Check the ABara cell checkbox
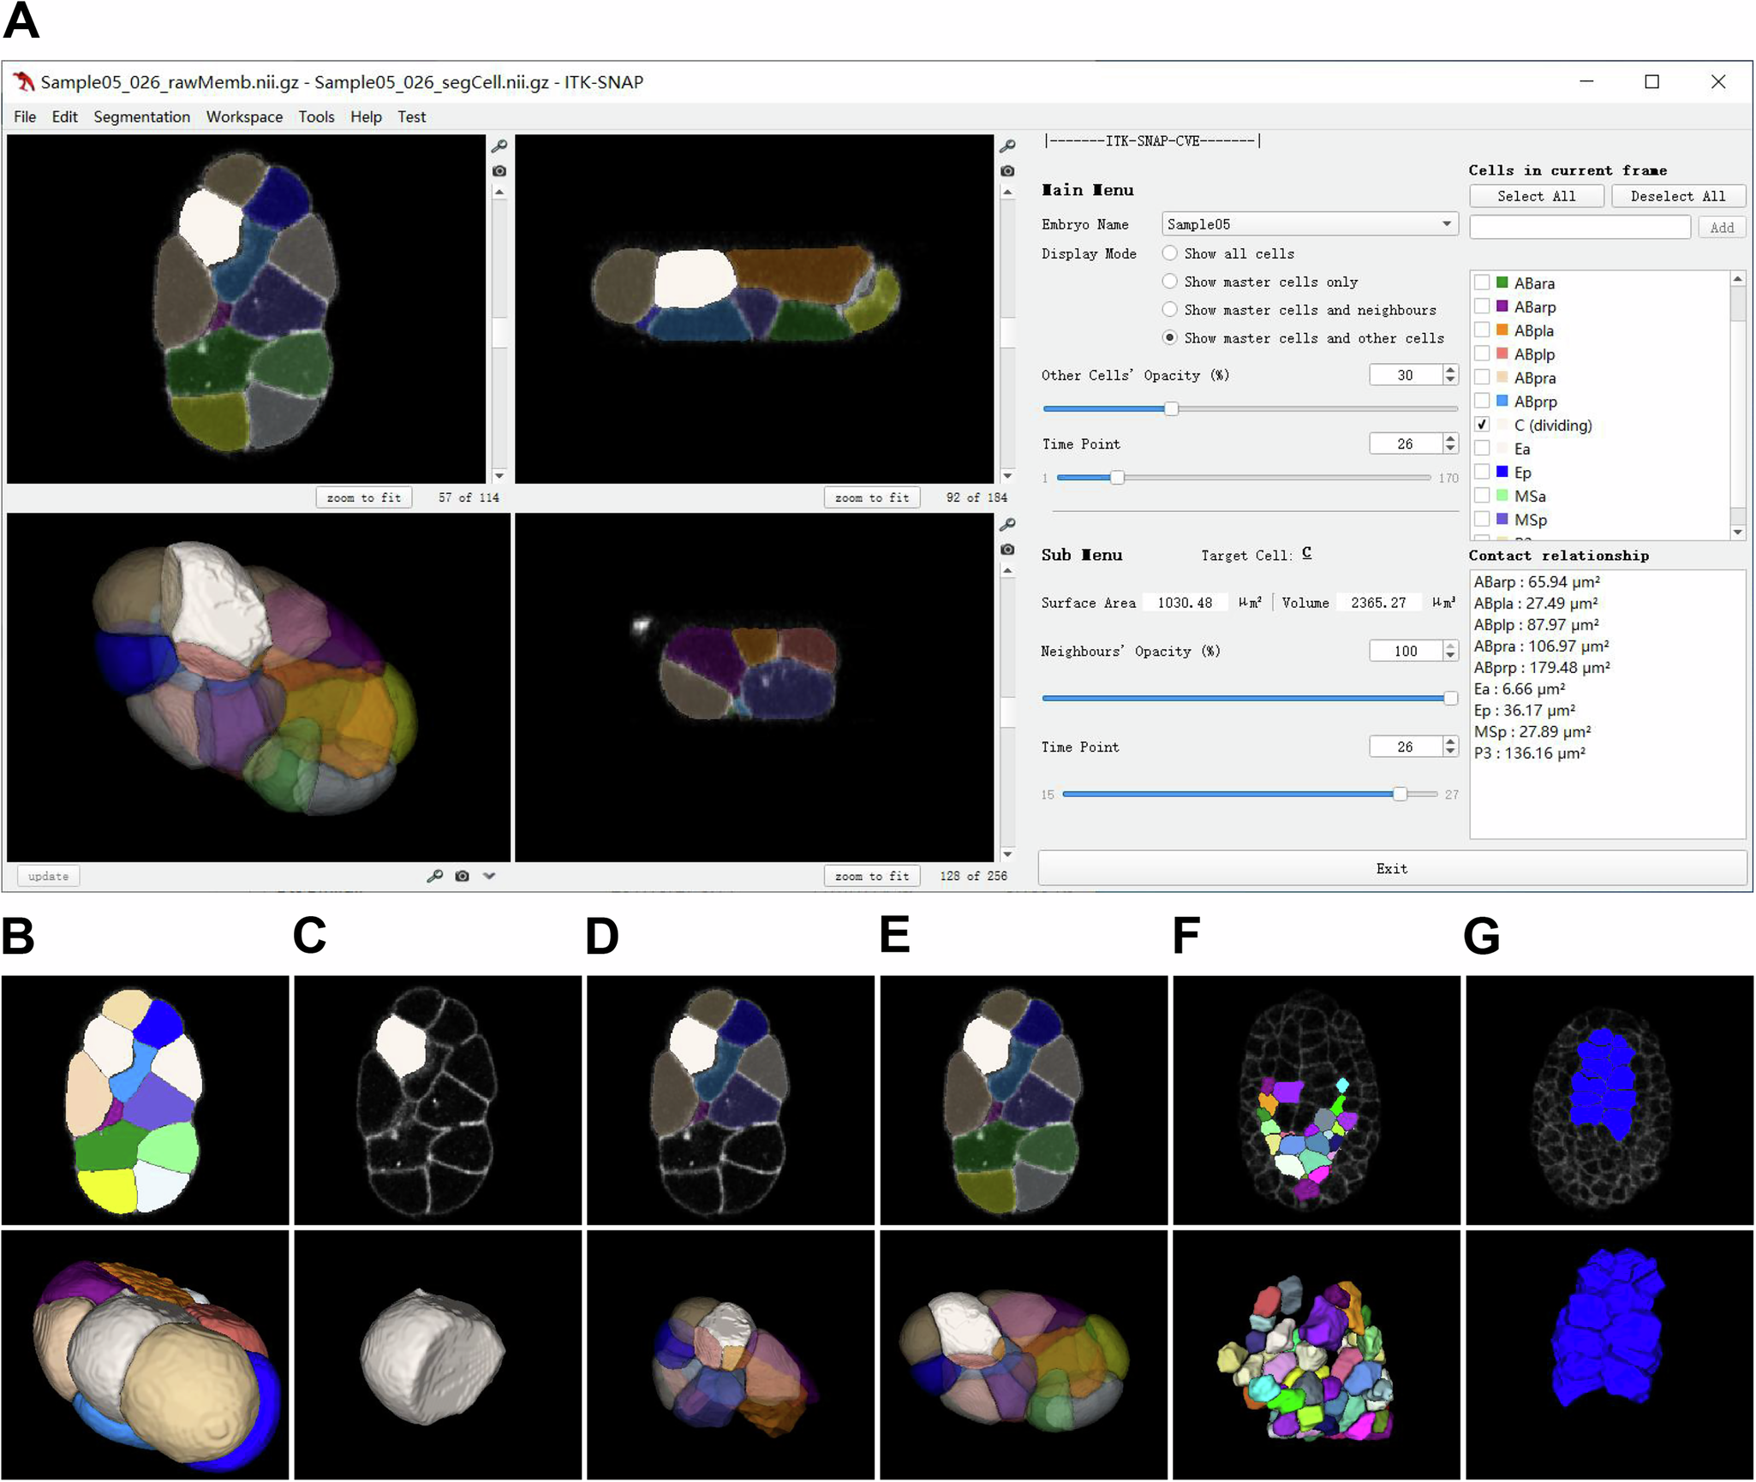This screenshot has height=1482, width=1756. [x=1483, y=283]
